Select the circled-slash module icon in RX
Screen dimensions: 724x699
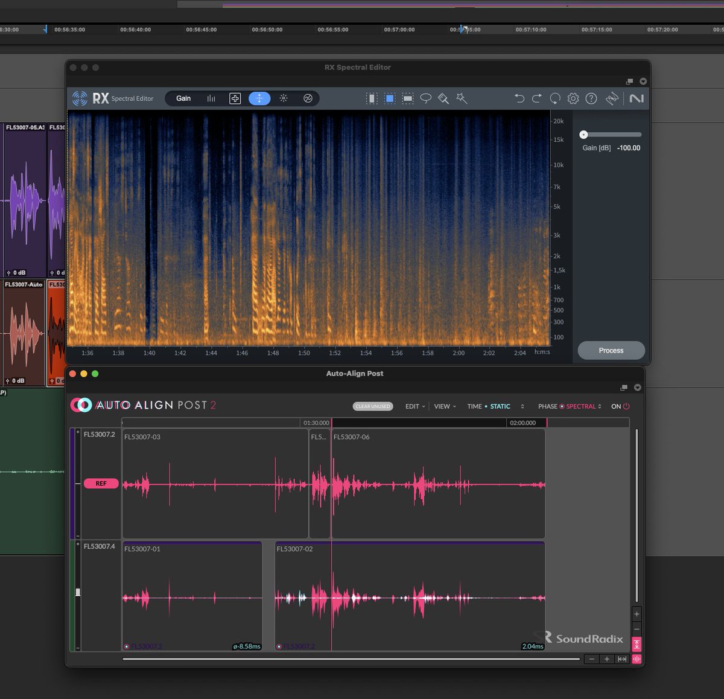coord(308,98)
